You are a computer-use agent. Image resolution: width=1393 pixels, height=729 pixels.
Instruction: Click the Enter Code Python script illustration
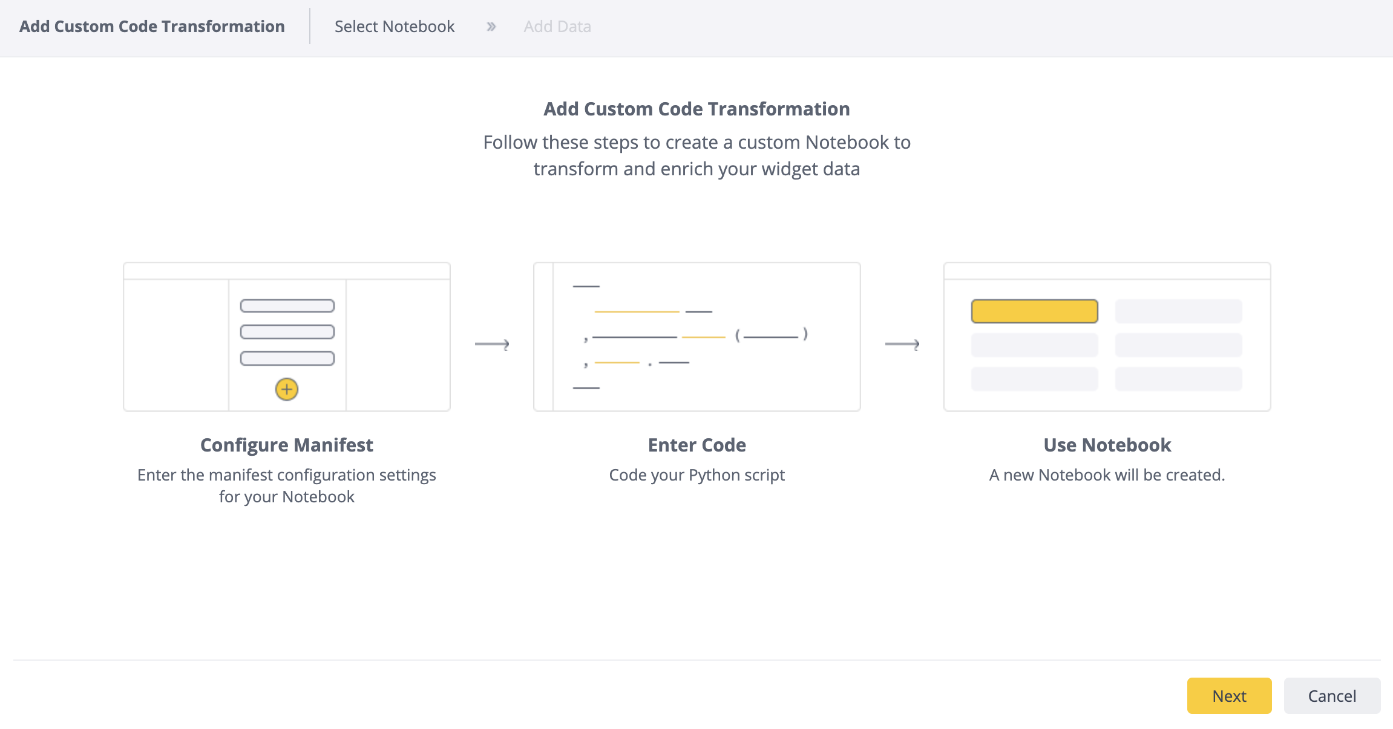[696, 336]
